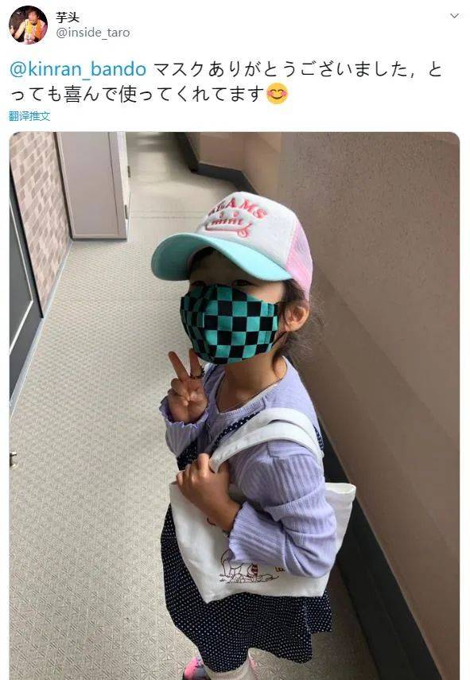Click the 芋头 profile avatar
This screenshot has height=680, width=470.
tap(28, 25)
